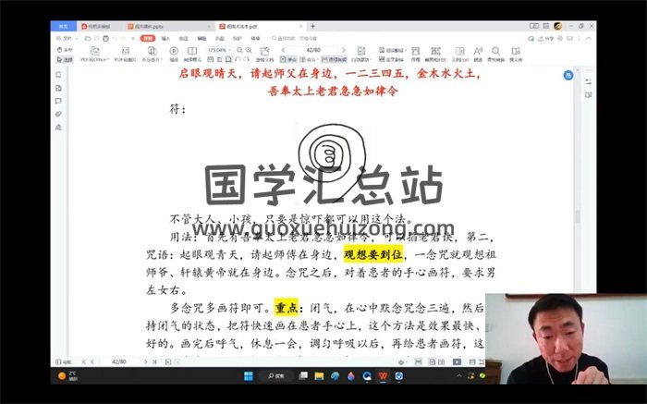Viewport: 647px width, 404px height.
Task: Open PDF to image converter
Action: 125,54
